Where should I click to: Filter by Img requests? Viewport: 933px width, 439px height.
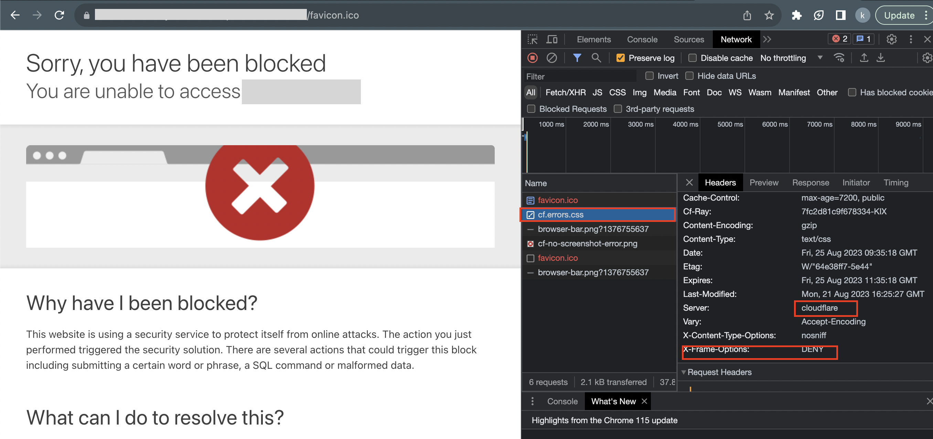639,92
